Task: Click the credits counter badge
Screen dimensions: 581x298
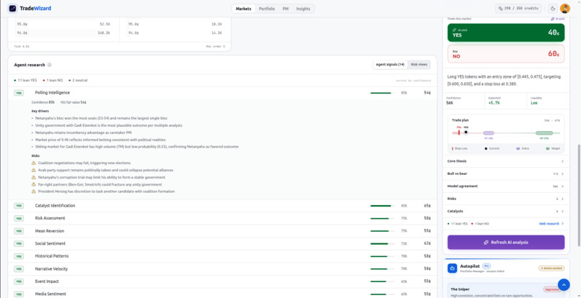Action: tap(518, 9)
